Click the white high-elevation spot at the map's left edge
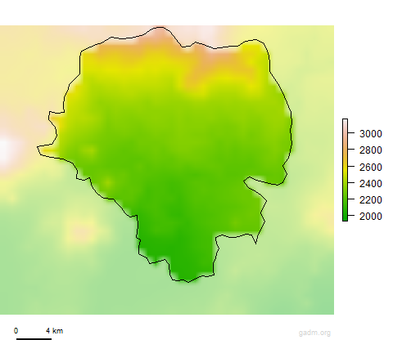393x340 pixels. pos(5,150)
